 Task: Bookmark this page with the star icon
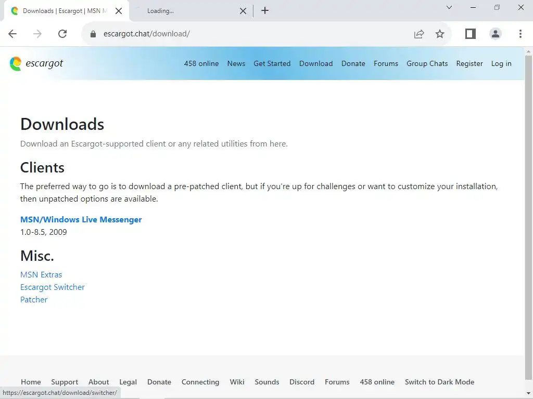click(x=440, y=34)
